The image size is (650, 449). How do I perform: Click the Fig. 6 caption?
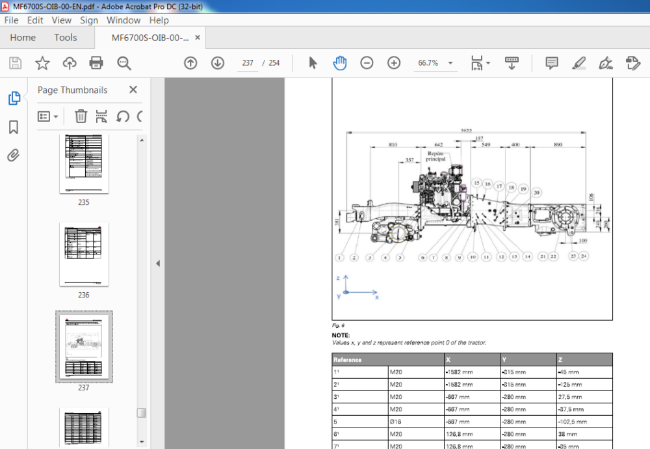point(338,326)
